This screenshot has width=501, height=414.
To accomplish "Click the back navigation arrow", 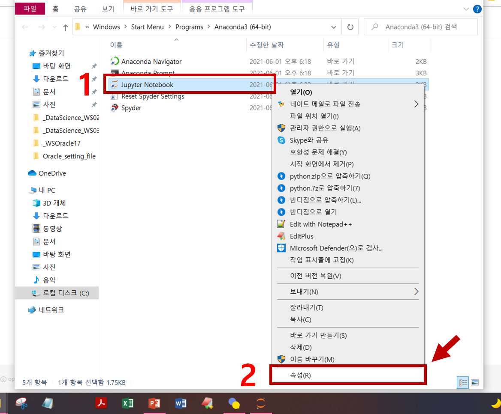I will (x=25, y=27).
